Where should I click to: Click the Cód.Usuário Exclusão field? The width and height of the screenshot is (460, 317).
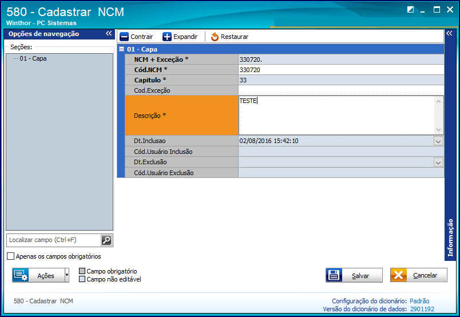click(341, 173)
